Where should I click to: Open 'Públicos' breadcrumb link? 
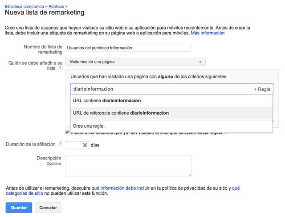pos(55,7)
